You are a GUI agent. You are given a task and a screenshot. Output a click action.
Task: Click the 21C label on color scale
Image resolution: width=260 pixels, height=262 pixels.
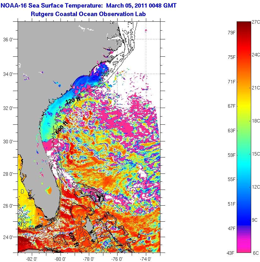coord(256,88)
